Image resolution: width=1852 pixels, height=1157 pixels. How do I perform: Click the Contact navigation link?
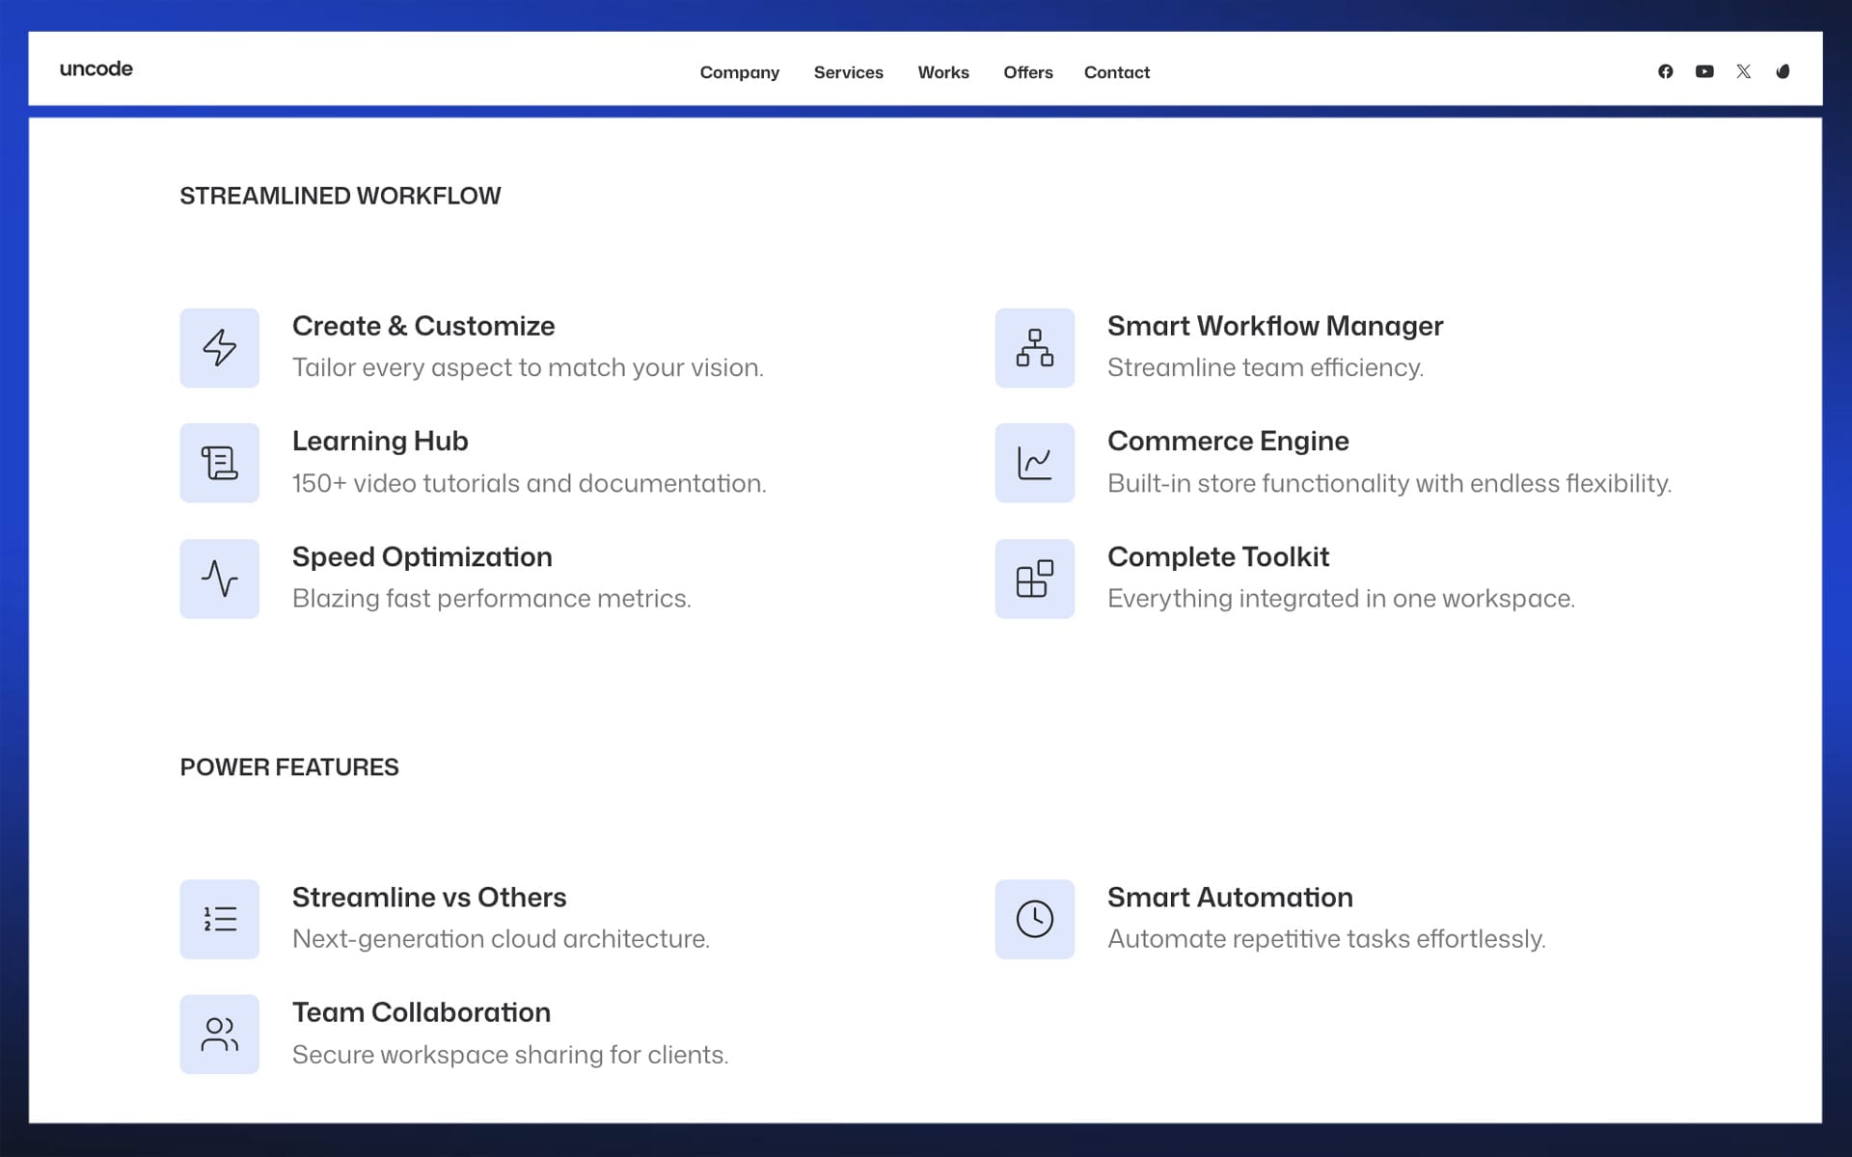click(x=1116, y=72)
